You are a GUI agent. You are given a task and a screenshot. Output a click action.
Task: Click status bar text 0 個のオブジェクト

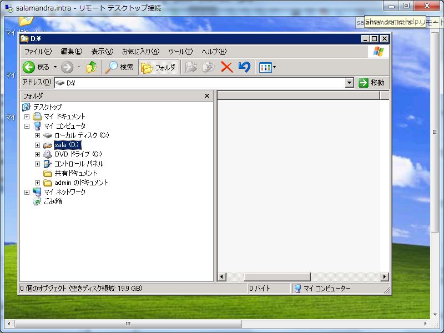[43, 288]
